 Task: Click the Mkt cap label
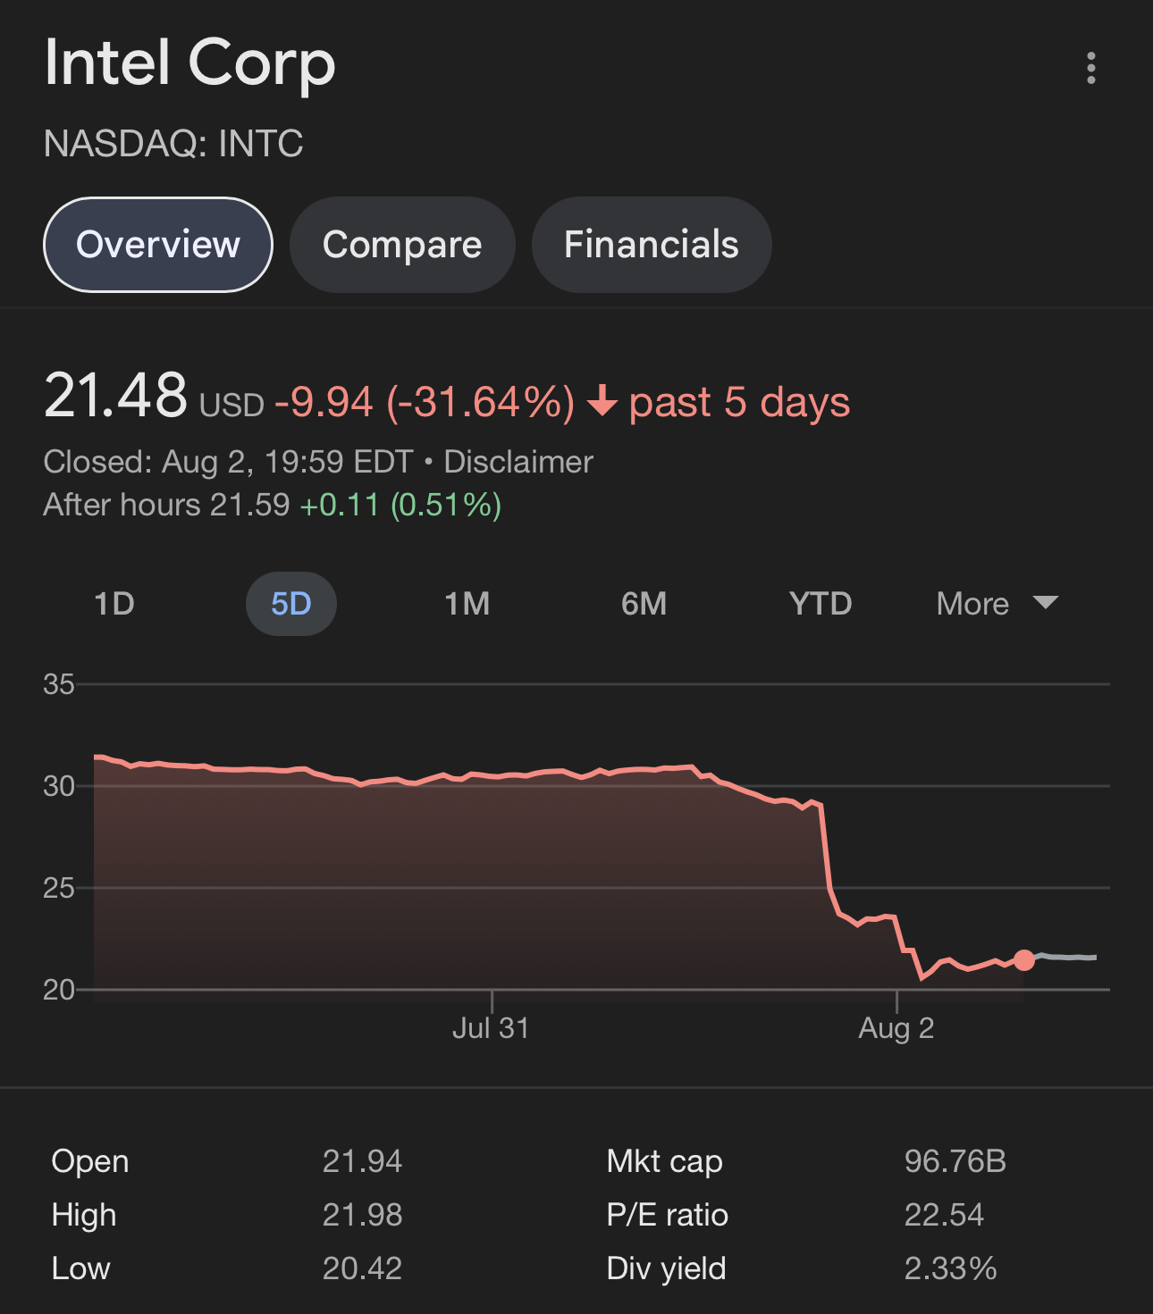tap(664, 1161)
